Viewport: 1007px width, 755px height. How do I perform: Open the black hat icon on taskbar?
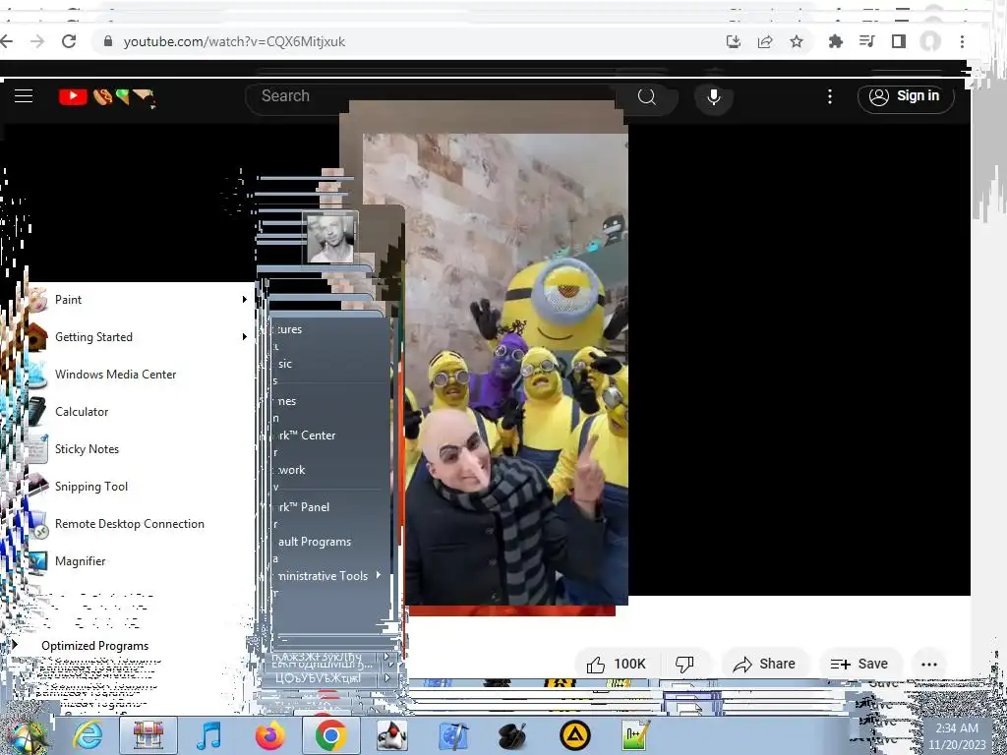[513, 735]
